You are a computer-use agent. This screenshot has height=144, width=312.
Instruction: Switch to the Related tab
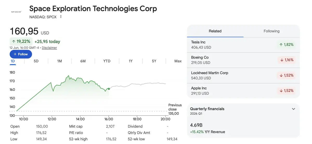point(215,31)
